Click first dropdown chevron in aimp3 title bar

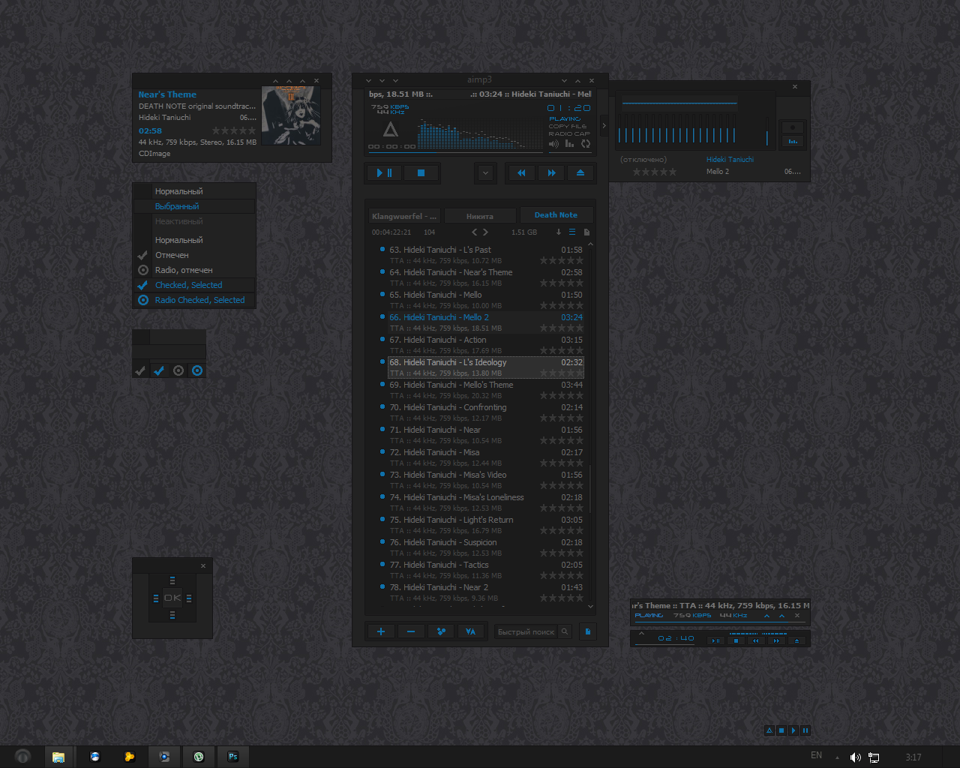point(368,80)
